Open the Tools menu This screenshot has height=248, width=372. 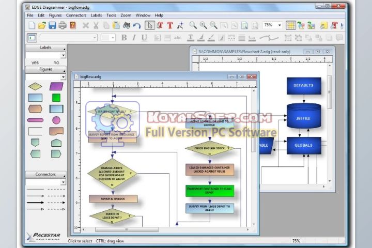point(111,15)
